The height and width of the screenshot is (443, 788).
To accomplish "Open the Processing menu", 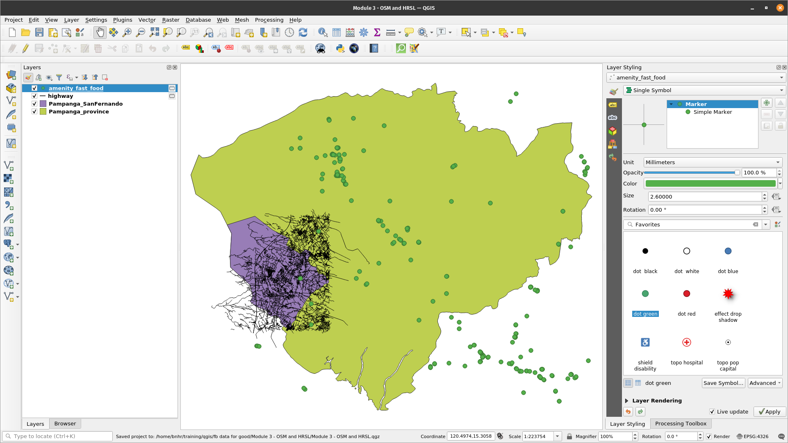I will [269, 20].
